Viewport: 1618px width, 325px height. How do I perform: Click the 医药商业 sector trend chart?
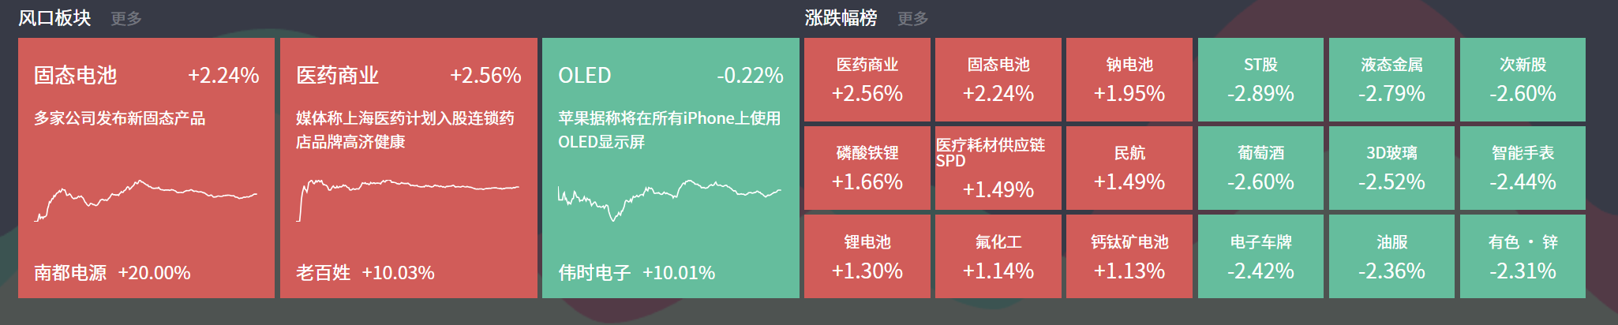point(408,198)
